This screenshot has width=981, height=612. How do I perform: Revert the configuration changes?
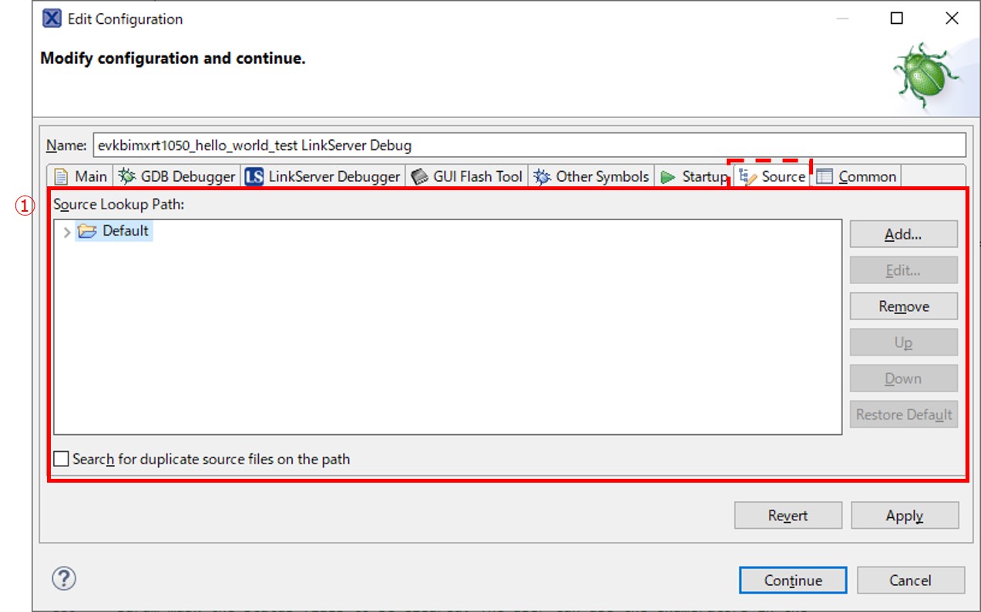point(788,516)
